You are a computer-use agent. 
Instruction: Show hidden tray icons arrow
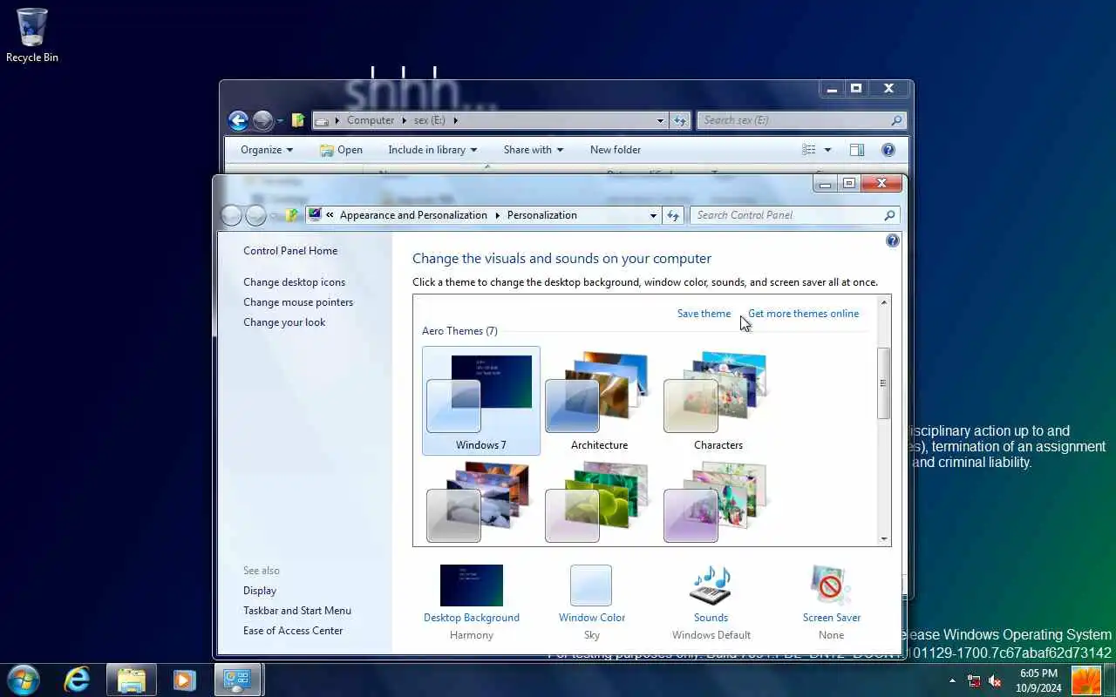pyautogui.click(x=952, y=680)
